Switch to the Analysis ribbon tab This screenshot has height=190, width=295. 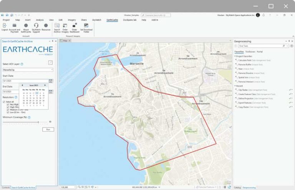click(40, 20)
